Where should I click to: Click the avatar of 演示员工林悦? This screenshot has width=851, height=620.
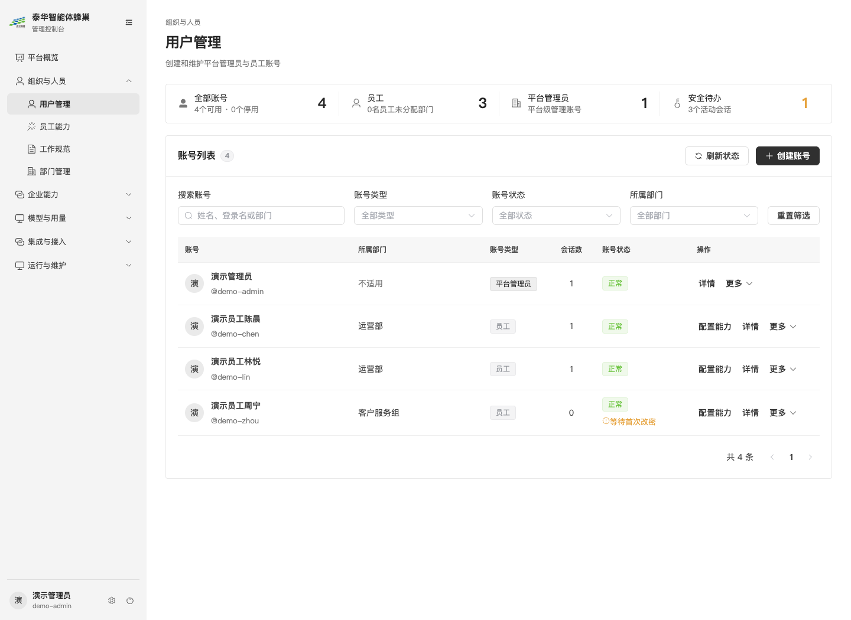pos(194,369)
